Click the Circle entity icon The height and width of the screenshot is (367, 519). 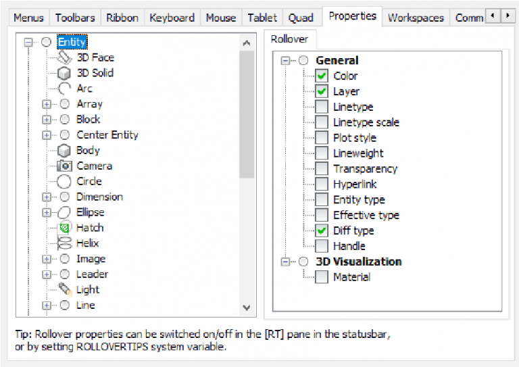pyautogui.click(x=64, y=181)
